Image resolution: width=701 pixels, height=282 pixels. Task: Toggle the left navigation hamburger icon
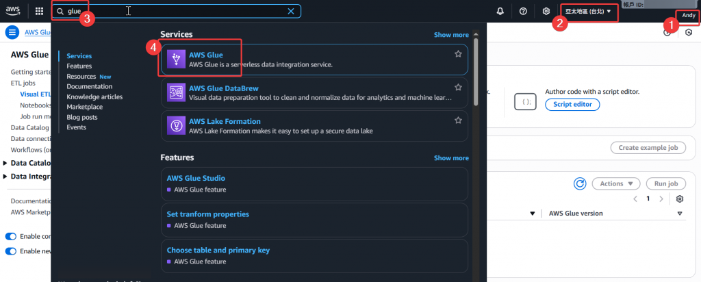pos(12,31)
